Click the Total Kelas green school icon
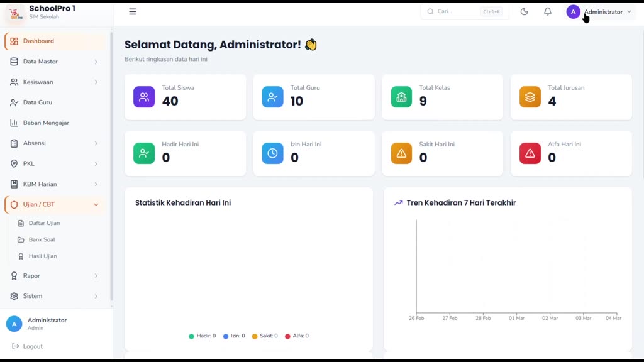Screen dimensions: 644x362 (x=401, y=97)
